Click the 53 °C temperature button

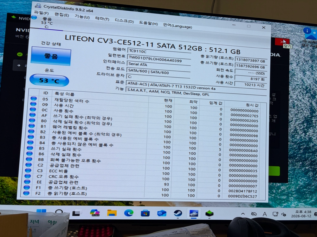[49, 81]
